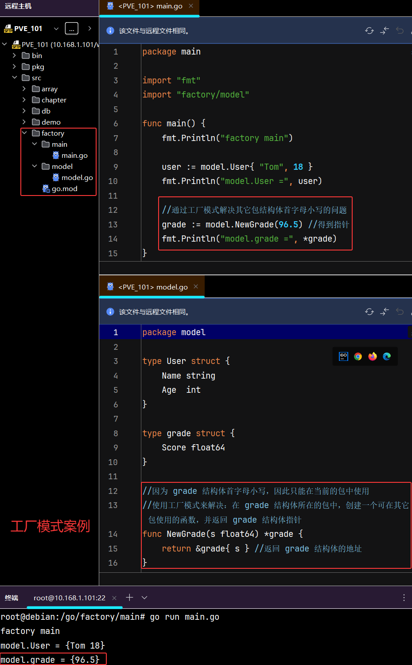Collapse the src folder in tree
The image size is (412, 665).
click(15, 78)
